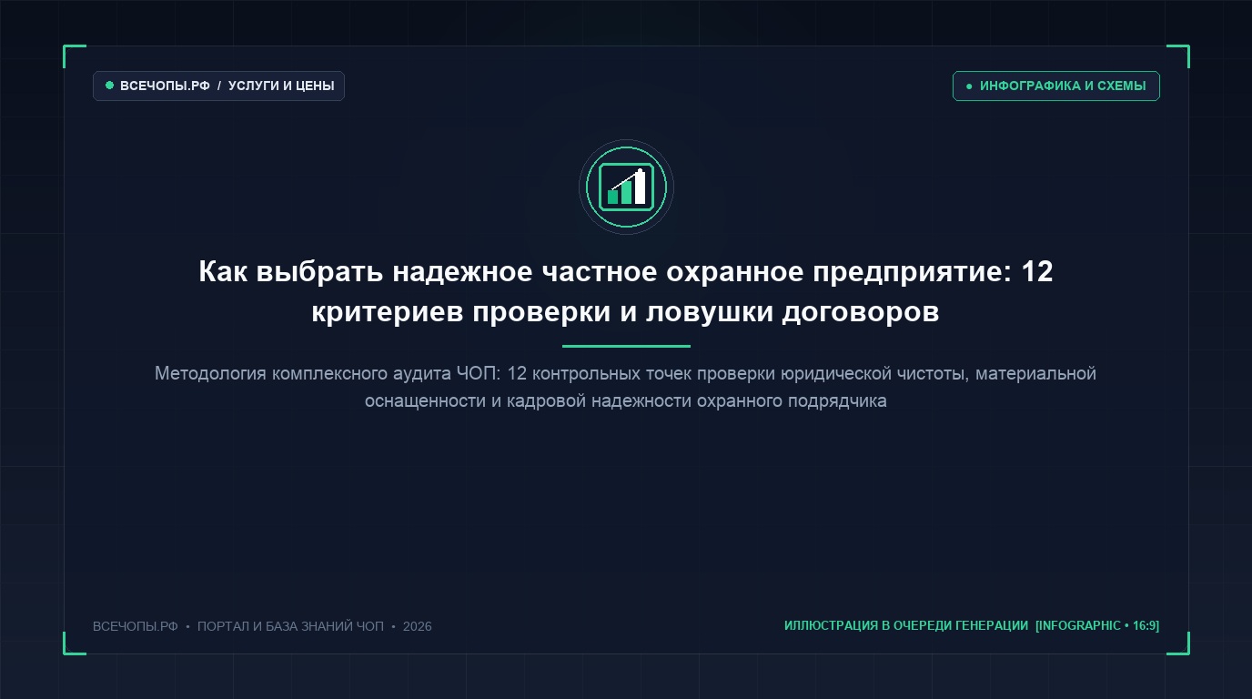The width and height of the screenshot is (1252, 699).
Task: Click the subtitle starting with Методология комплексного аудита
Action: pyautogui.click(x=626, y=387)
